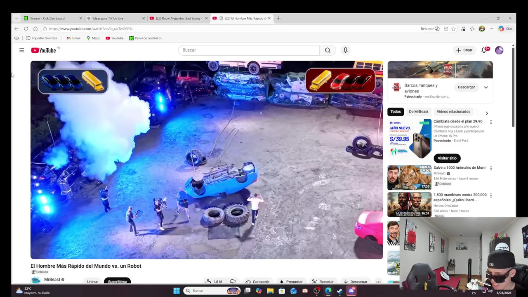This screenshot has width=528, height=297.
Task: Click the Resumir button in address bar
Action: pyautogui.click(x=430, y=28)
